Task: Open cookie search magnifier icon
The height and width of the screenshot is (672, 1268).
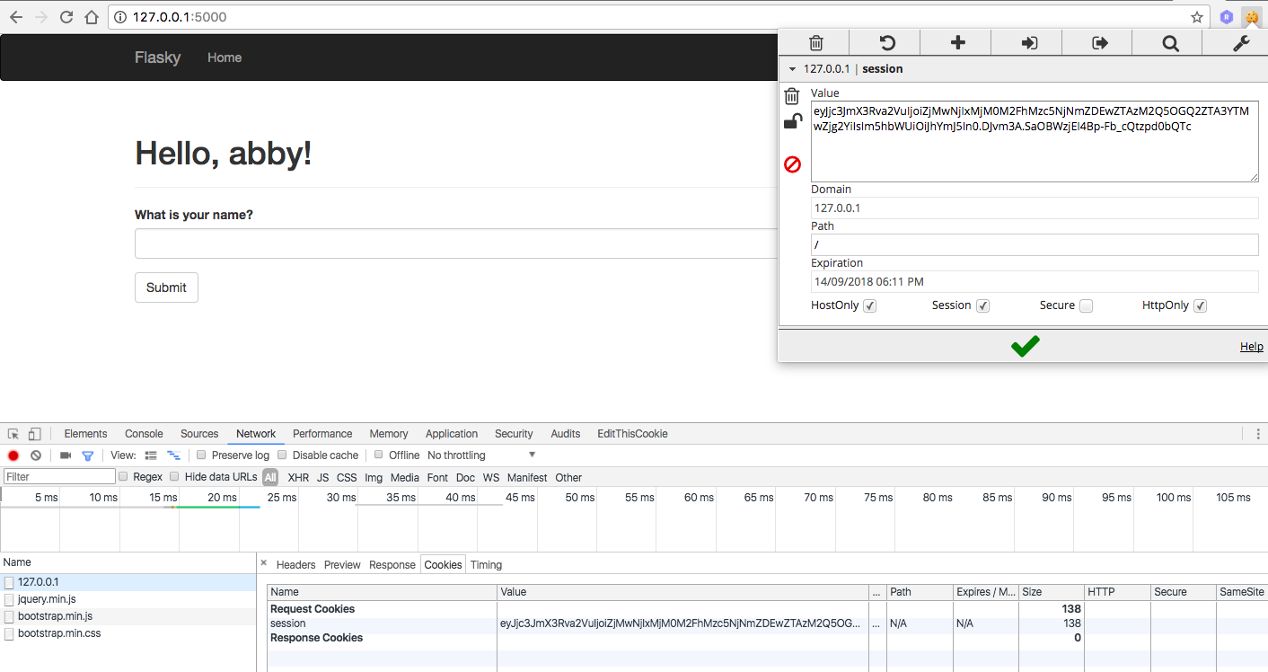Action: (x=1170, y=43)
